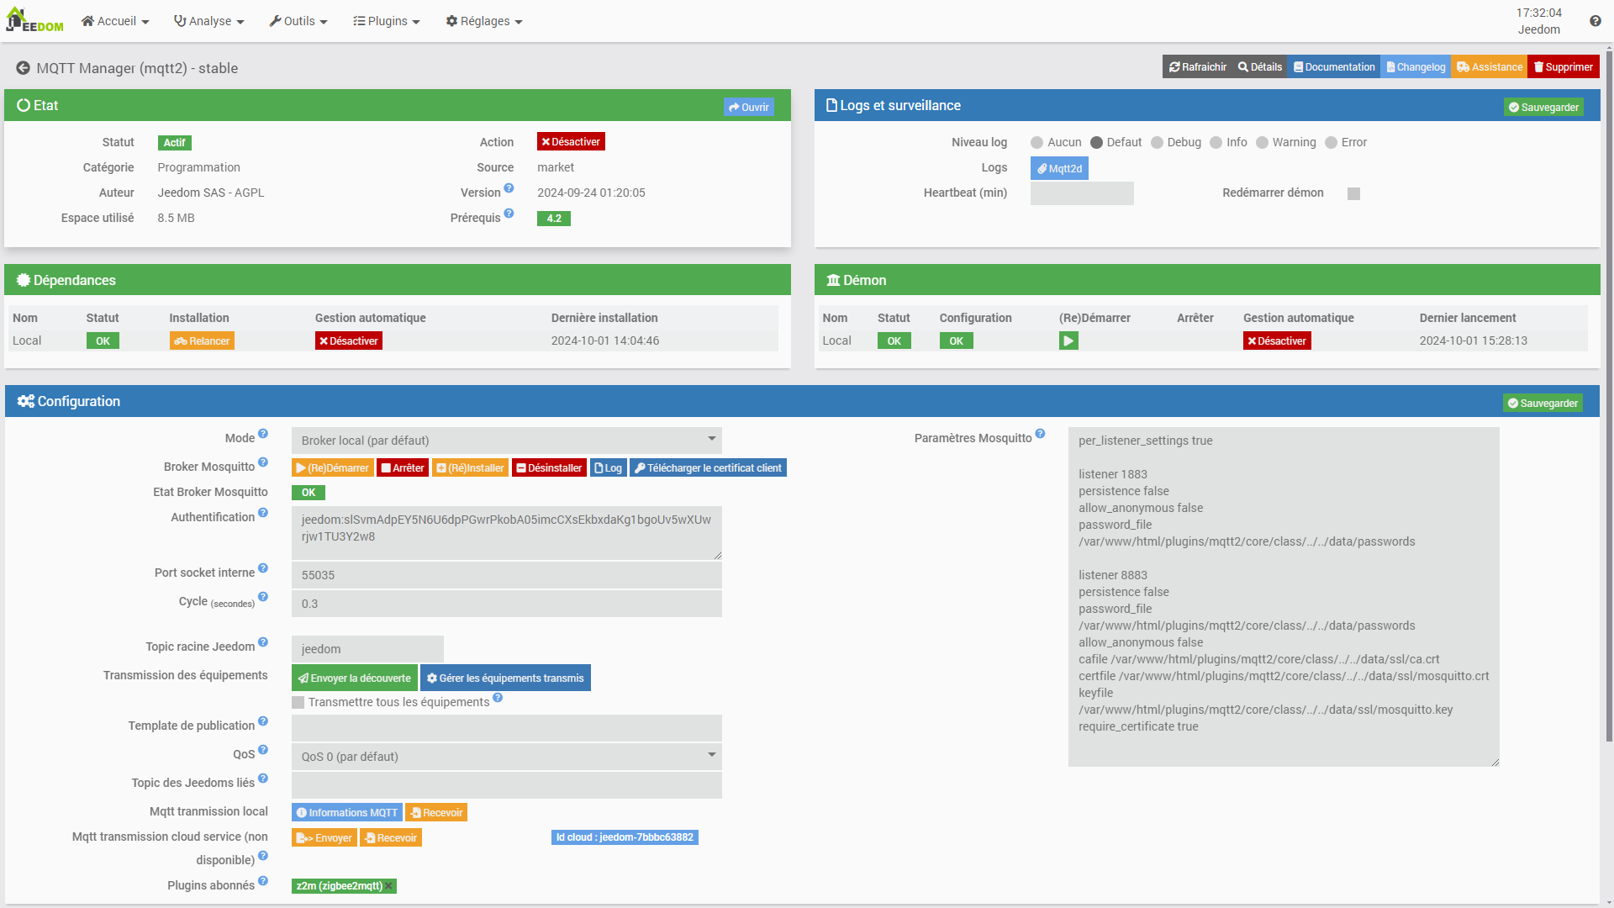Click the help icon next to Paramètres Mosquitto
The width and height of the screenshot is (1614, 908).
coord(1040,434)
